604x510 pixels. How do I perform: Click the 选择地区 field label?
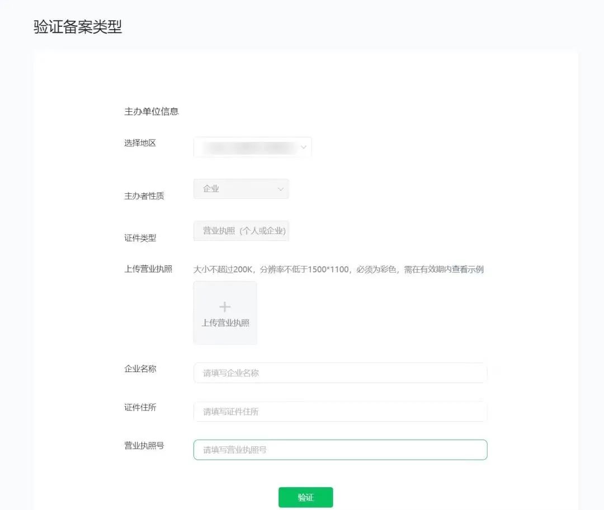click(x=140, y=143)
